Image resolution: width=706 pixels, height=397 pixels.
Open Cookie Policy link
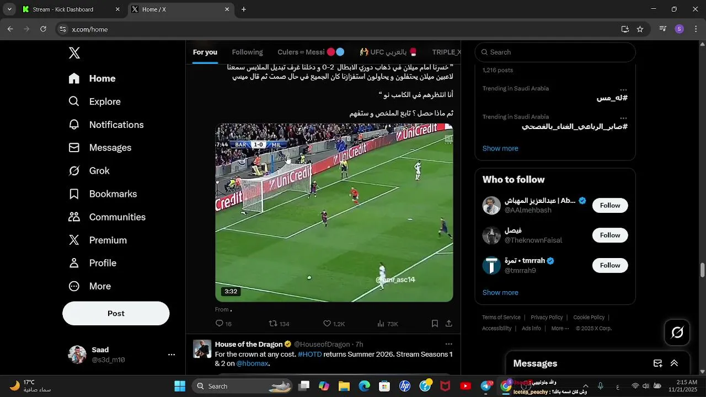tap(589, 317)
